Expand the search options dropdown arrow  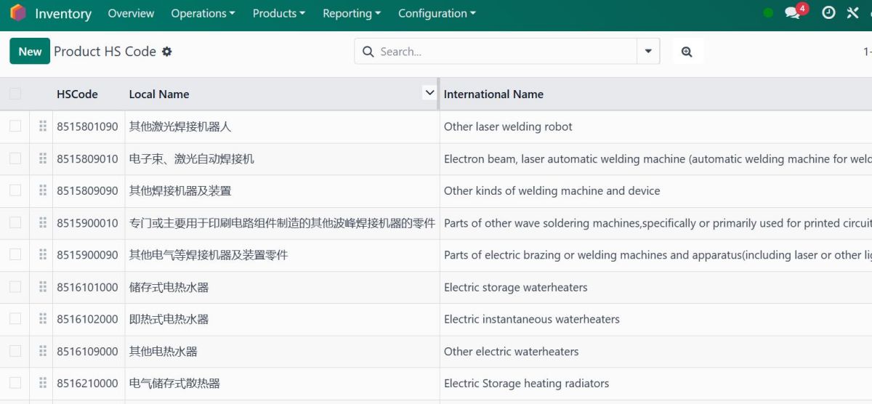click(x=648, y=52)
